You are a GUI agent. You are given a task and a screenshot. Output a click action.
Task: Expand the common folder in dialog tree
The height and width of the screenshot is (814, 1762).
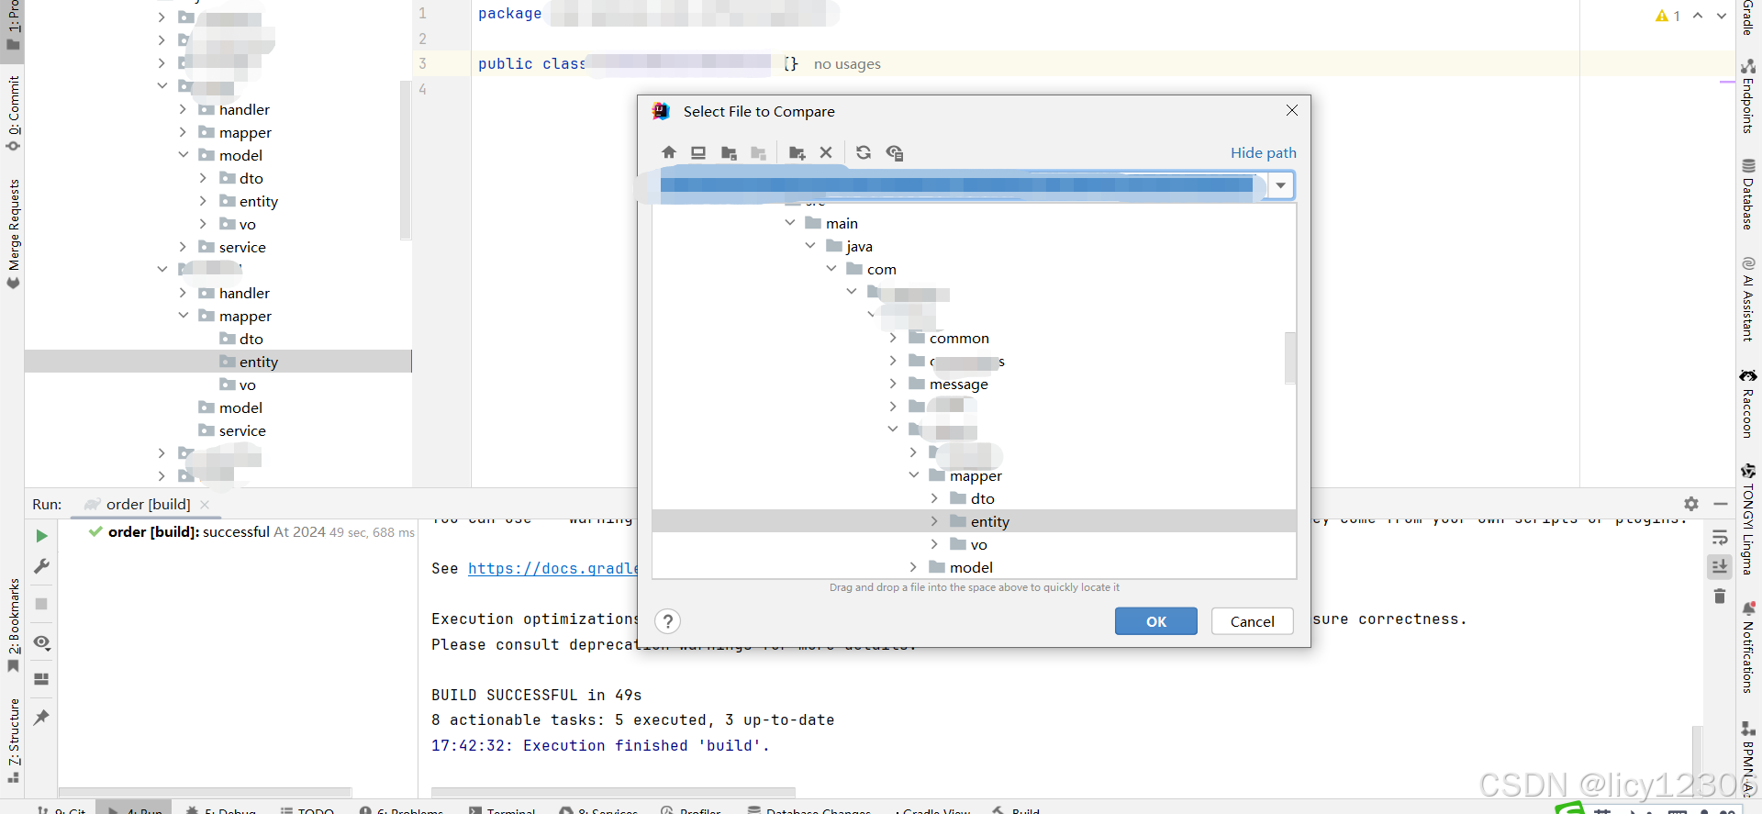click(x=893, y=338)
